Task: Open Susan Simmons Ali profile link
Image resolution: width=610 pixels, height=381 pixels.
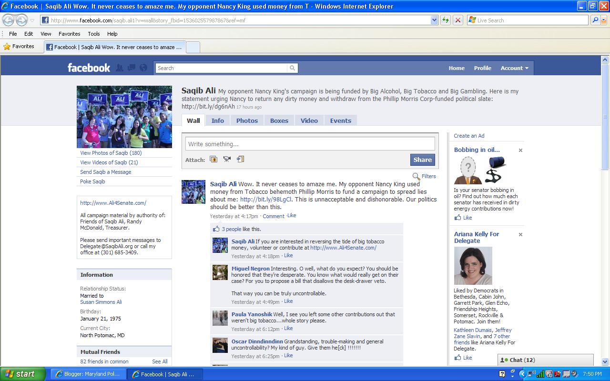Action: click(x=101, y=302)
